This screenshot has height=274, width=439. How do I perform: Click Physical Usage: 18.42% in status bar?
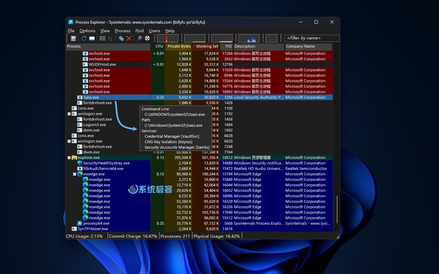[216, 236]
